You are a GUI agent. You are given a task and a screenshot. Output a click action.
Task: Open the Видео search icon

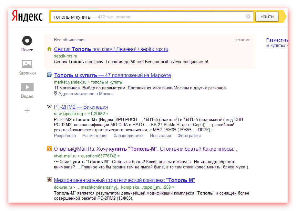(x=27, y=87)
